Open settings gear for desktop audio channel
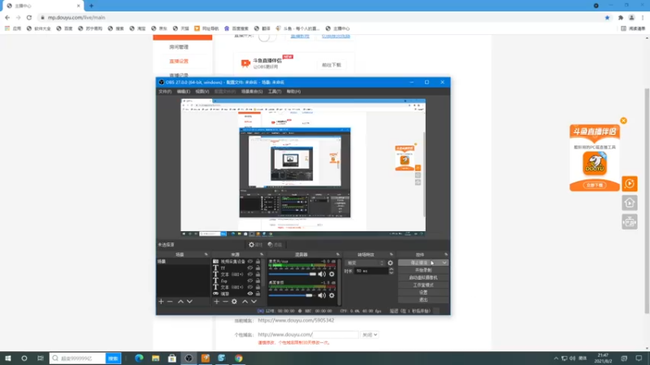This screenshot has height=365, width=650. click(331, 295)
